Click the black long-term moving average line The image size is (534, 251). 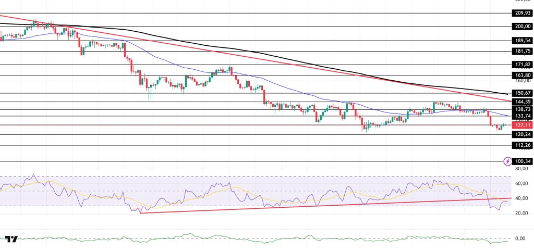pyautogui.click(x=313, y=63)
